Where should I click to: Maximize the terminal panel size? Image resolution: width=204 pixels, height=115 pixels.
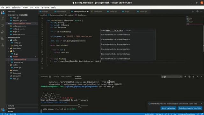click(197, 77)
